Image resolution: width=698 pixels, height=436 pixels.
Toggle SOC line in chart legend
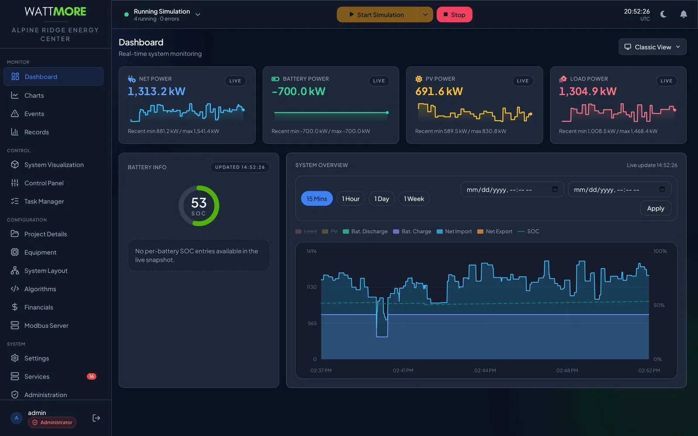tap(529, 232)
